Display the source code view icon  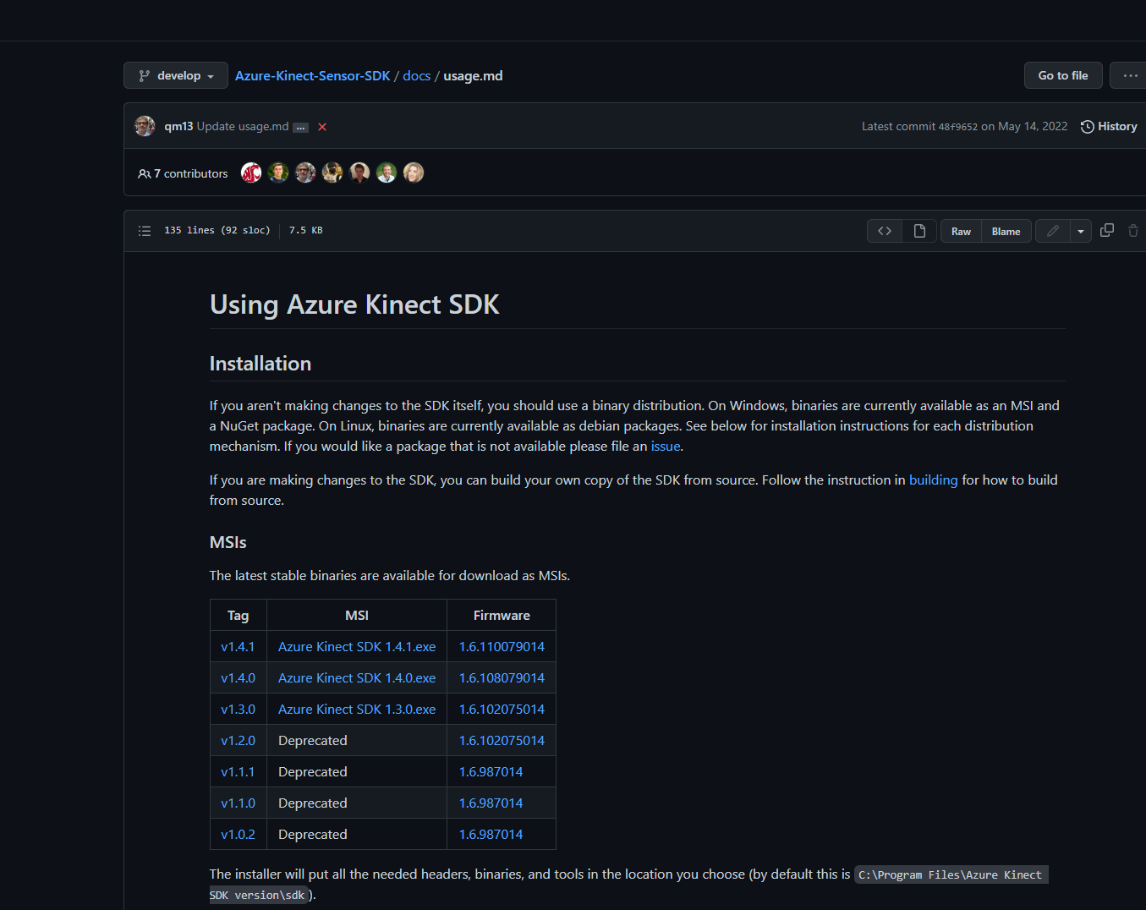[x=885, y=231]
